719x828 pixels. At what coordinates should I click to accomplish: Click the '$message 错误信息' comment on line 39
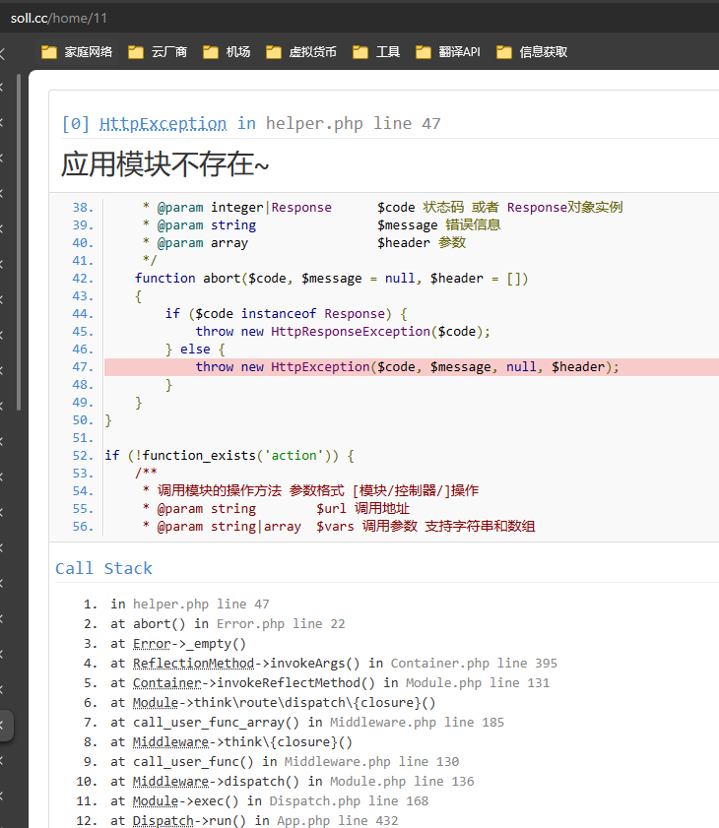439,224
